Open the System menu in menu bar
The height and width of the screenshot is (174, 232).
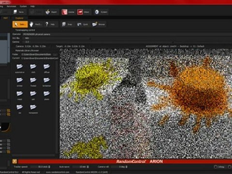23,6
